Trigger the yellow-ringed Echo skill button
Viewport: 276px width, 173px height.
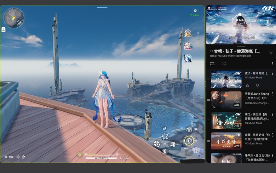coord(189,141)
